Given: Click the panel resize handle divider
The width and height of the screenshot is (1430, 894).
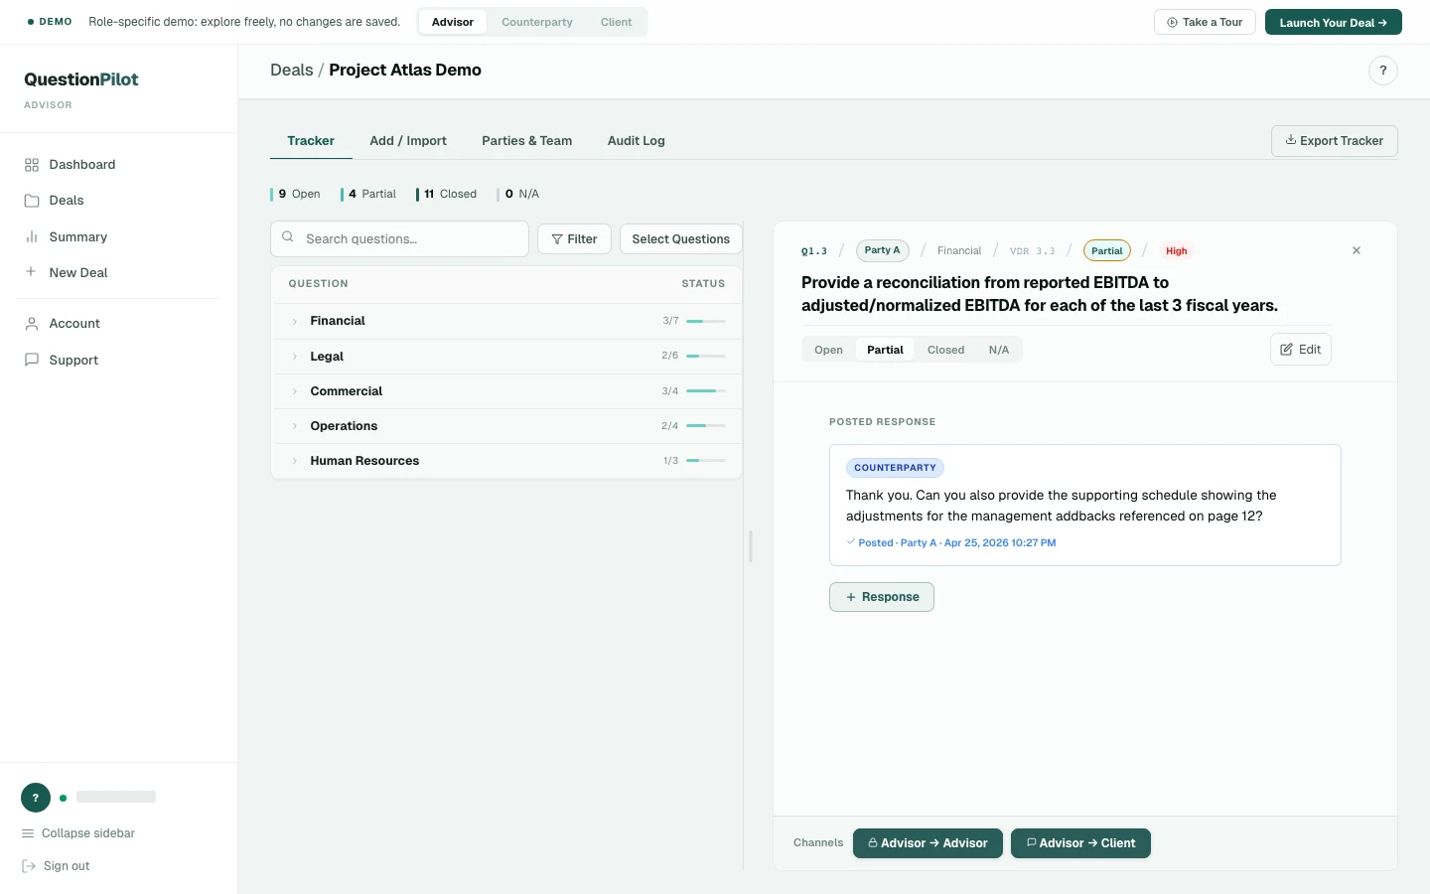Looking at the screenshot, I should [x=751, y=546].
